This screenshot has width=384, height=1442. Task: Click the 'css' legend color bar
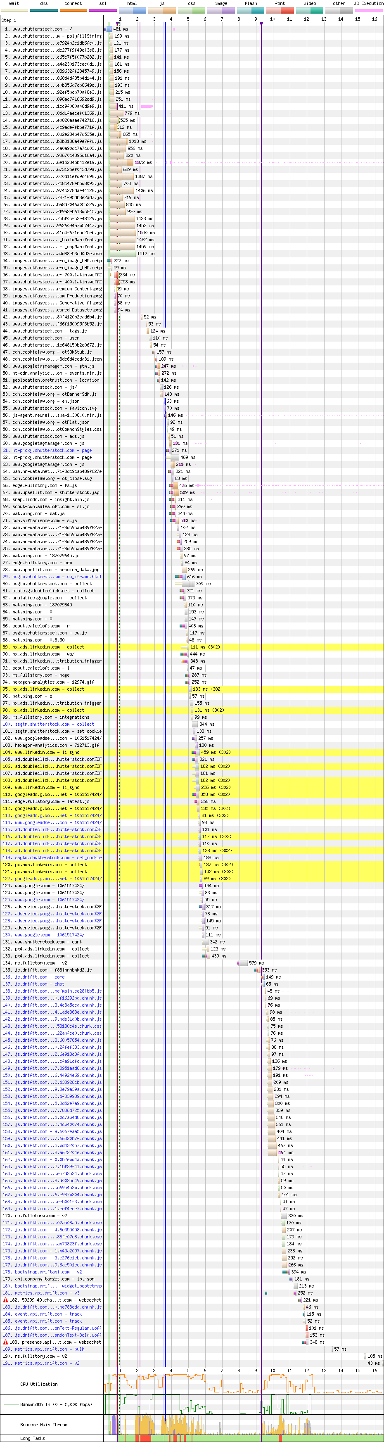click(192, 10)
